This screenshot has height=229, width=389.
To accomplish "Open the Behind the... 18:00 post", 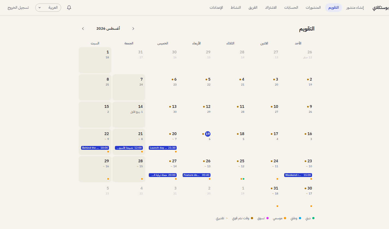I will 95,148.
